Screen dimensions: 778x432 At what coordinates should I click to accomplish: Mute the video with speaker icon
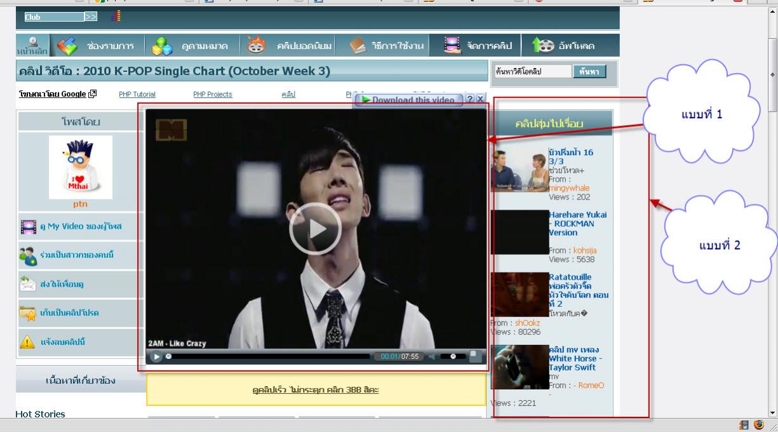(432, 356)
